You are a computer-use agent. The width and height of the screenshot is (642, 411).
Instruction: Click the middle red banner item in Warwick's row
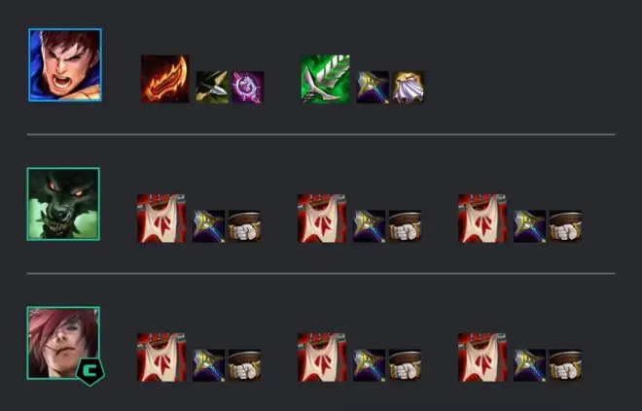[322, 219]
